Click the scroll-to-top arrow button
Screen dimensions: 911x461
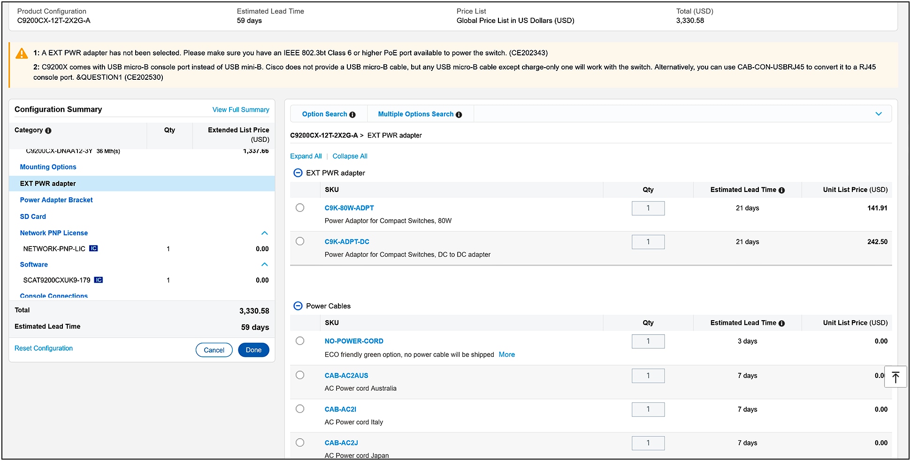pyautogui.click(x=895, y=377)
